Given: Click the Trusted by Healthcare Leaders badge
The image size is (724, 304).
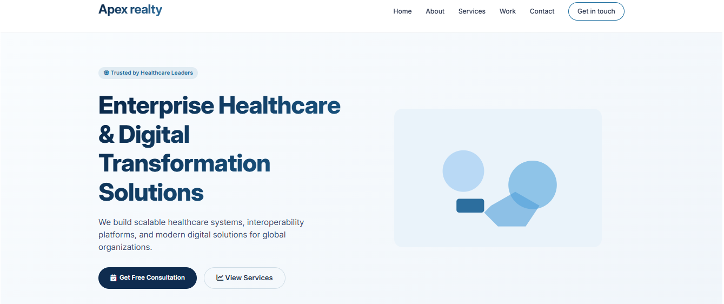Looking at the screenshot, I should point(148,73).
